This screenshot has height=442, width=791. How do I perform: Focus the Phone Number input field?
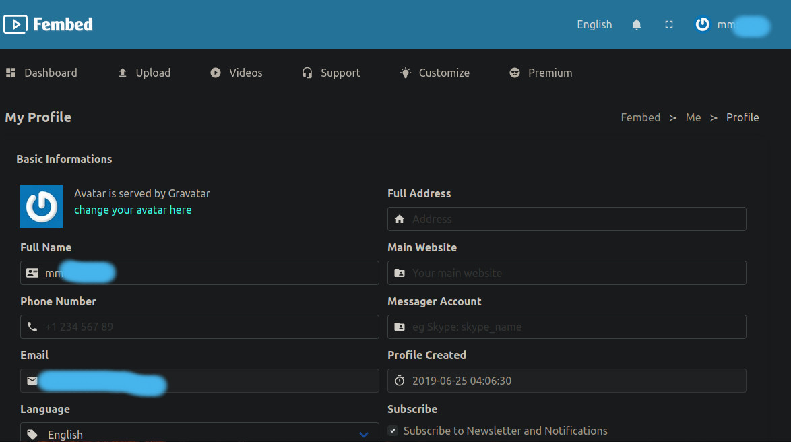(x=199, y=327)
